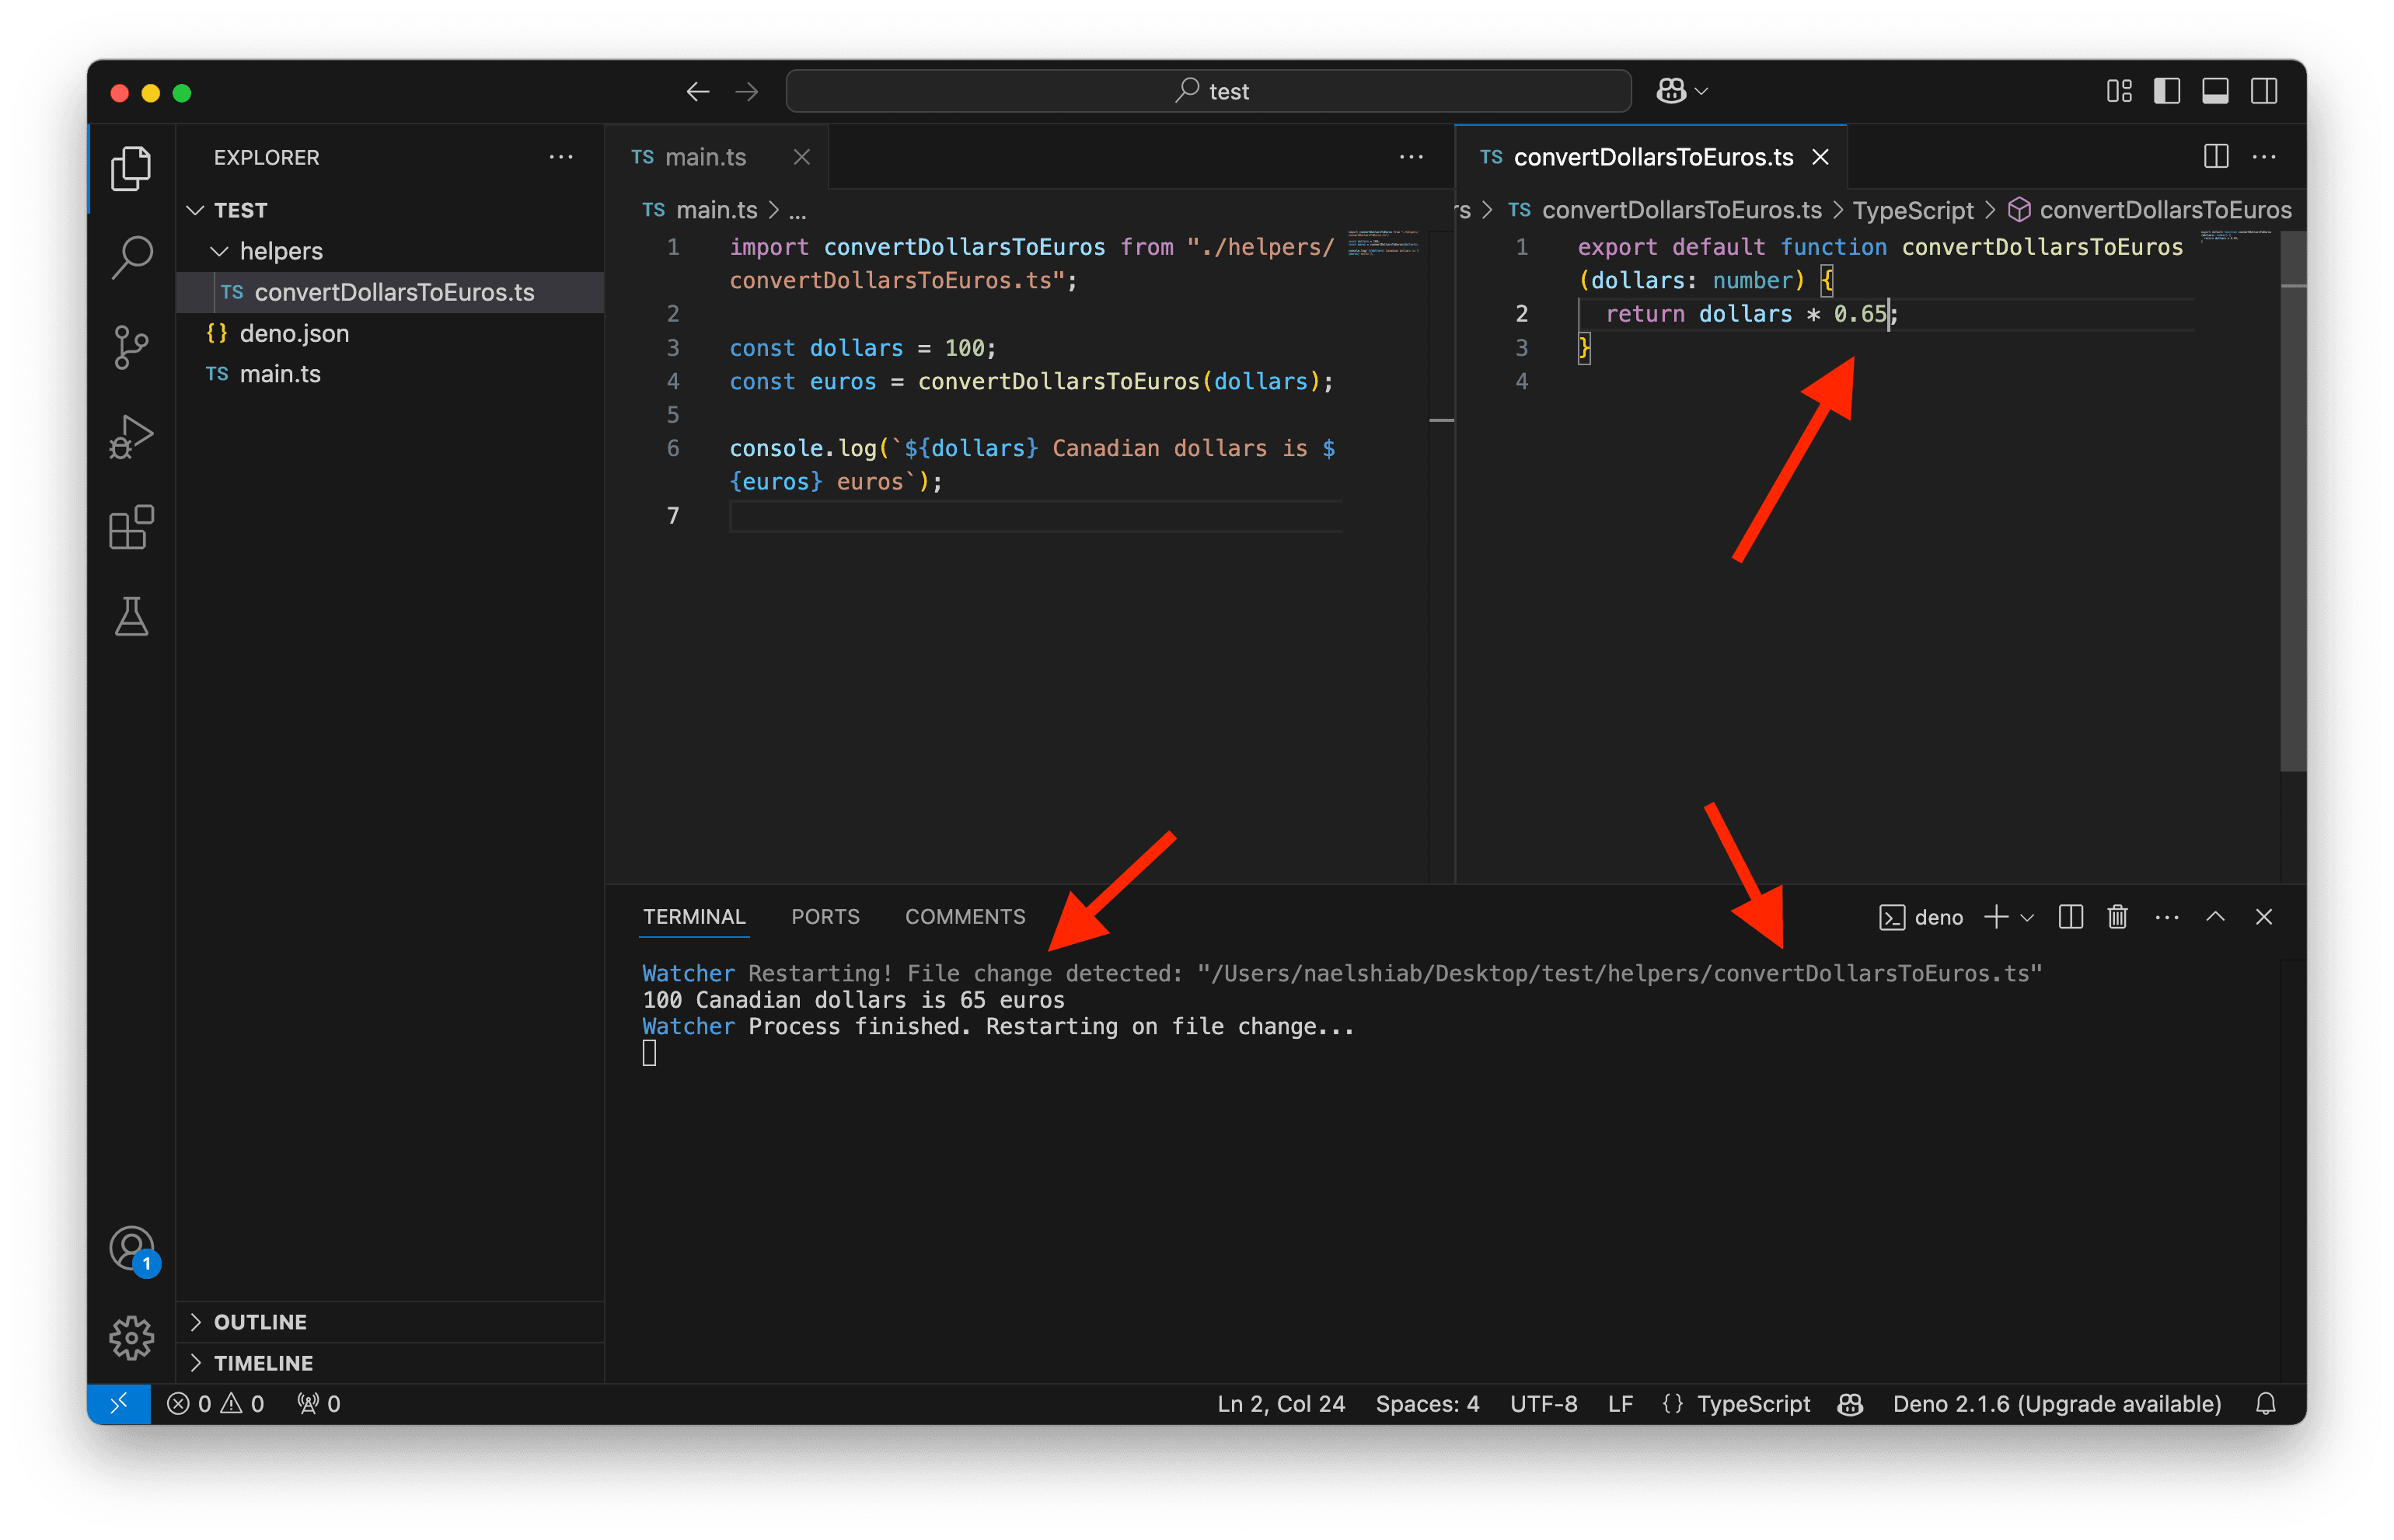The width and height of the screenshot is (2394, 1540).
Task: Open the remote window indicator
Action: 119,1404
